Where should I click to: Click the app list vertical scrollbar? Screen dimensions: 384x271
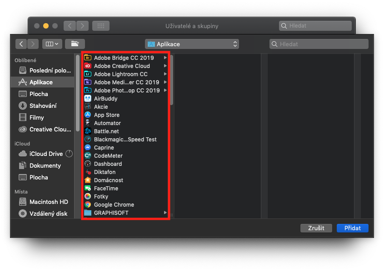[x=172, y=80]
